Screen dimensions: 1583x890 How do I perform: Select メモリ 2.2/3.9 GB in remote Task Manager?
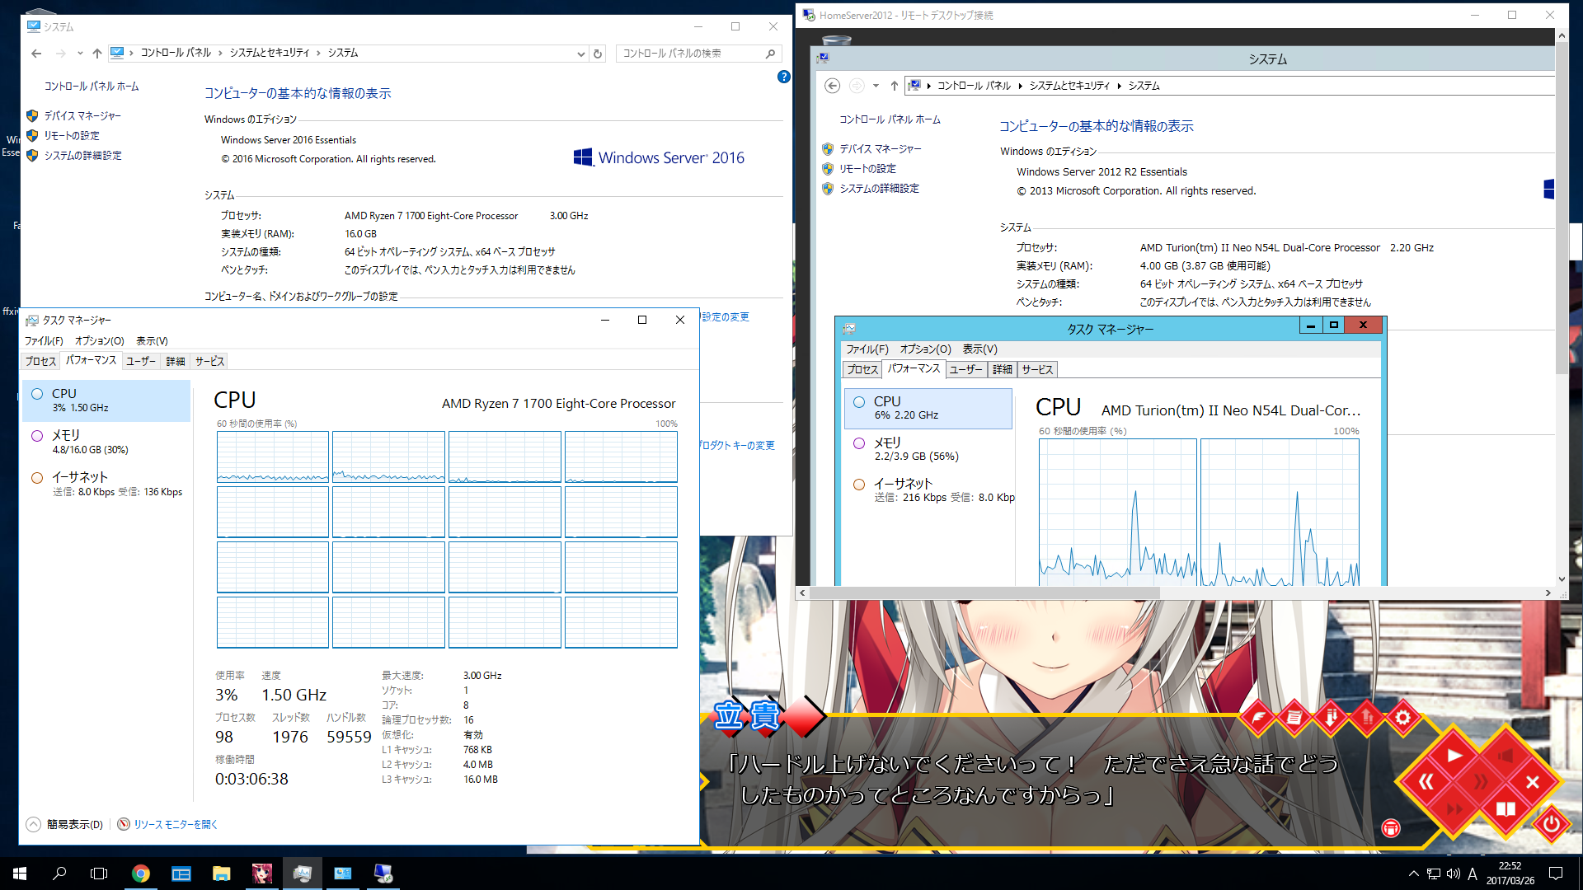pyautogui.click(x=928, y=449)
